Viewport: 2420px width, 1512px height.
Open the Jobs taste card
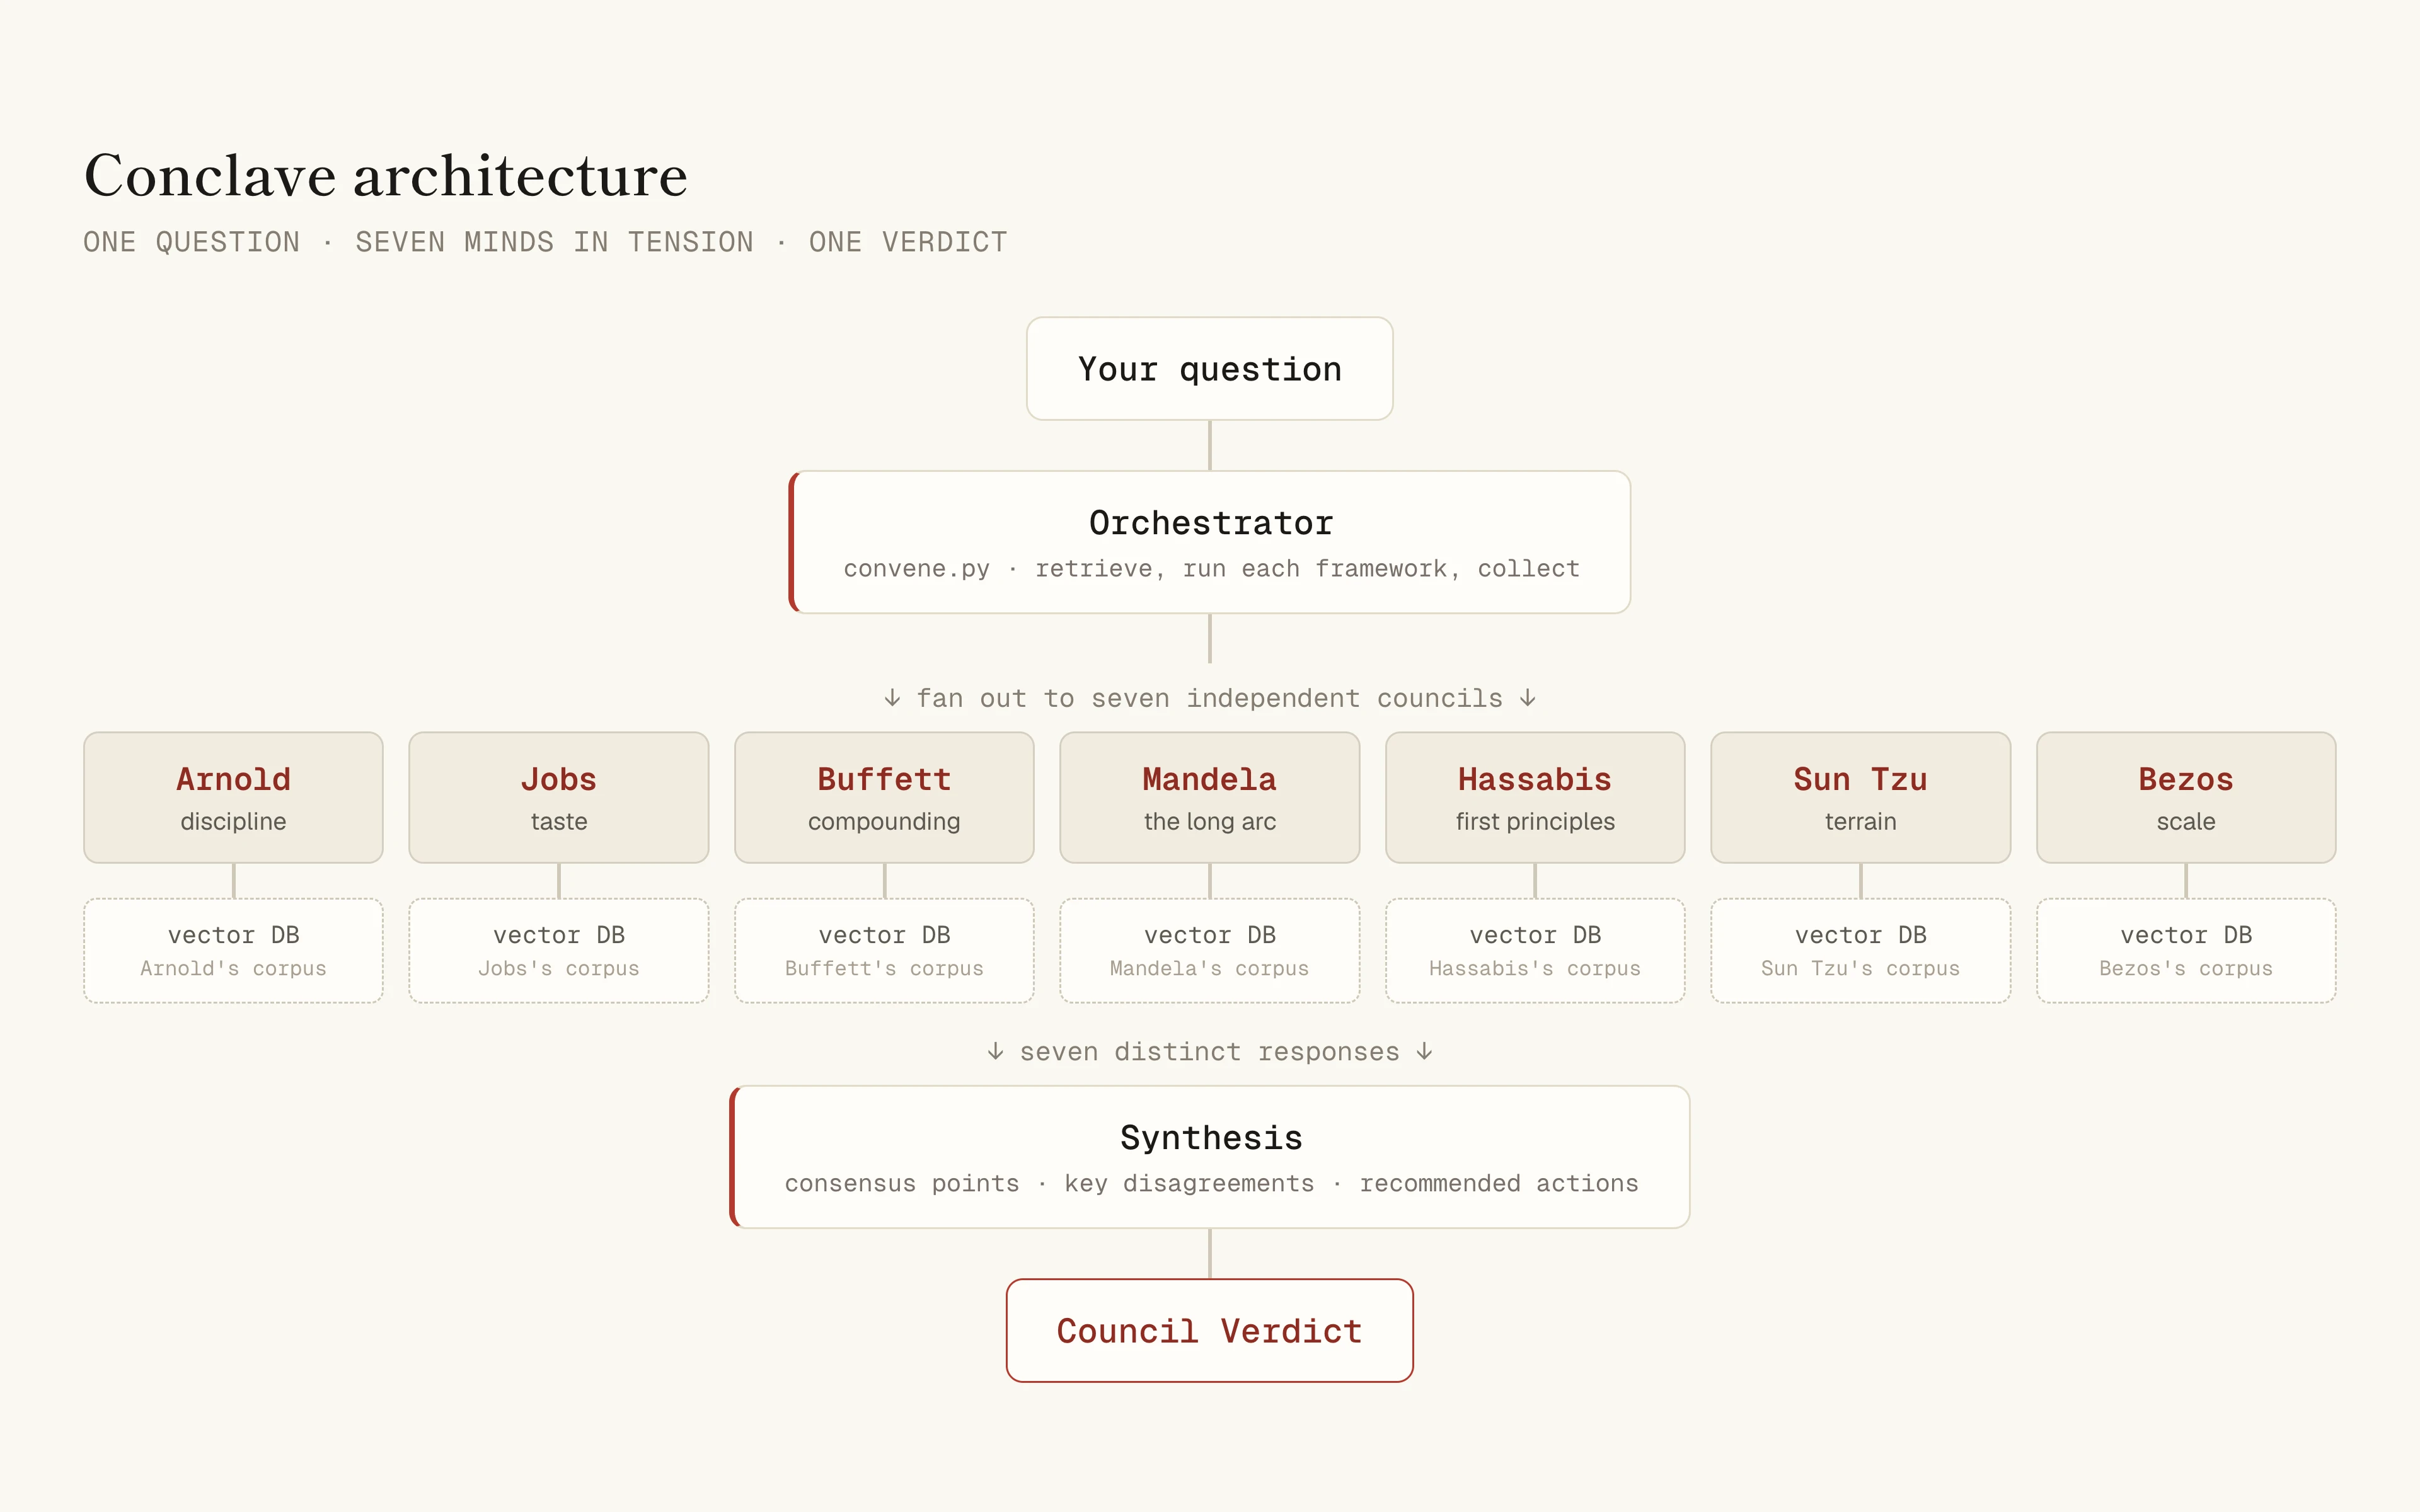point(559,797)
